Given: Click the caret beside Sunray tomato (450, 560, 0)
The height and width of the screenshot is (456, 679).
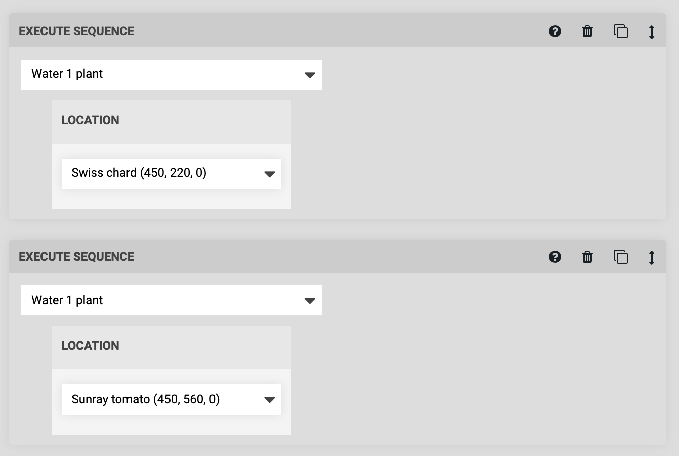Looking at the screenshot, I should click(270, 400).
